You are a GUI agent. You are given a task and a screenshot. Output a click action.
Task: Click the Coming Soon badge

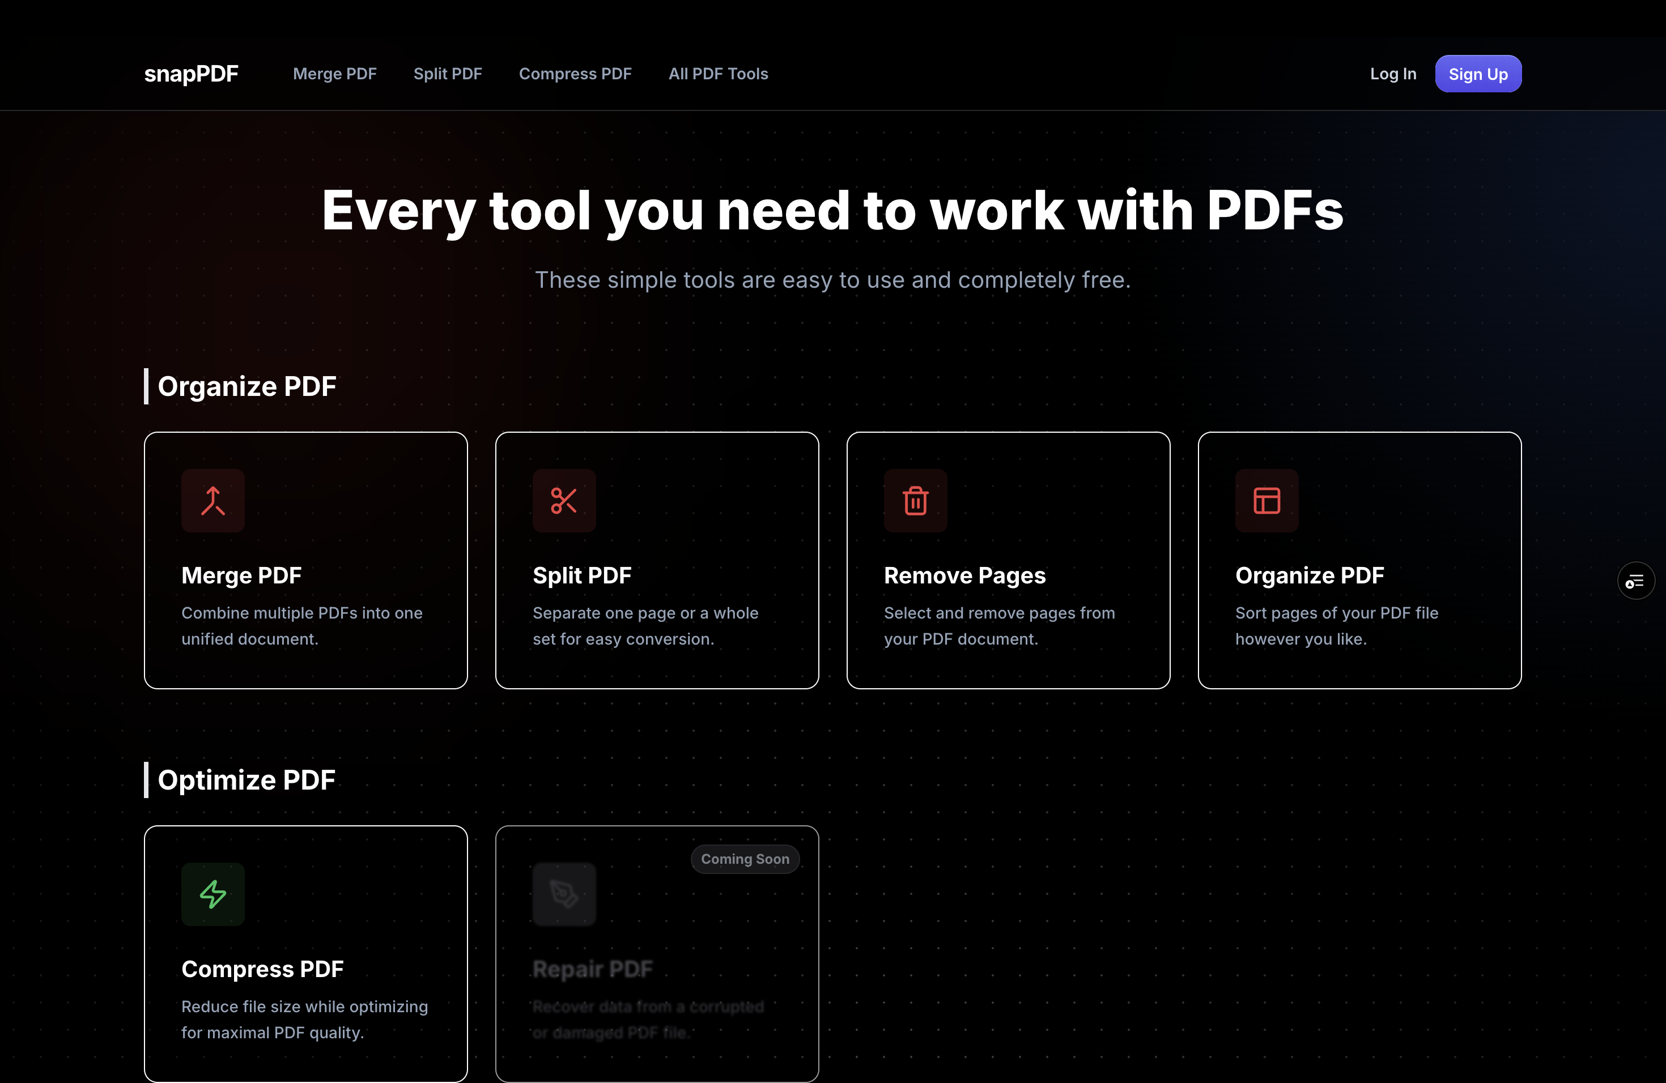[x=744, y=859]
